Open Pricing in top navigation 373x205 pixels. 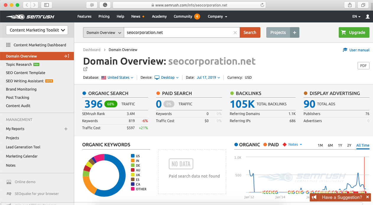(104, 17)
